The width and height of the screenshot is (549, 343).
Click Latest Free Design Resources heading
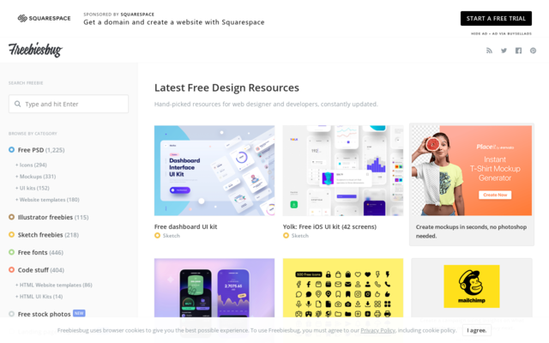(x=226, y=87)
